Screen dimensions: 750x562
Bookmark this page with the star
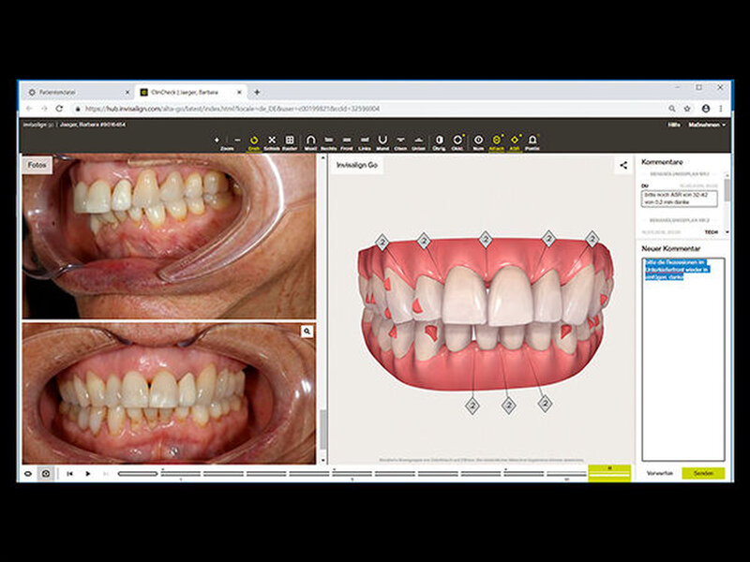click(x=687, y=109)
